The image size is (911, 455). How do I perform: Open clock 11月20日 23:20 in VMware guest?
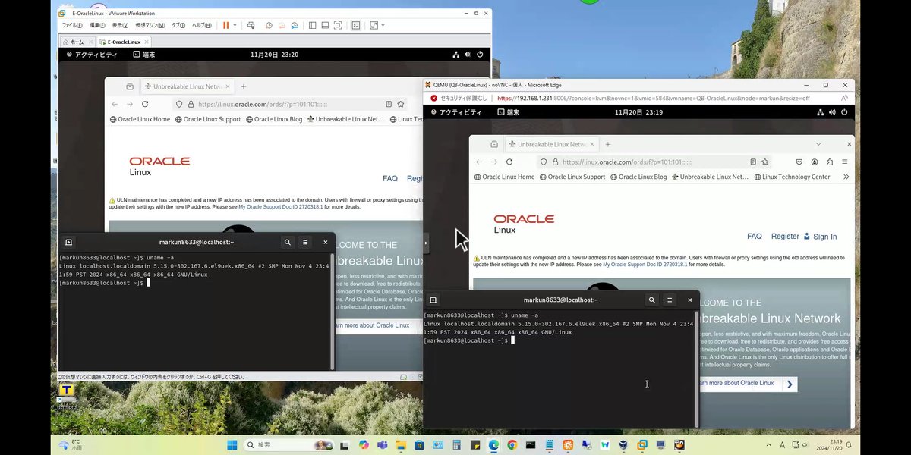pos(274,55)
